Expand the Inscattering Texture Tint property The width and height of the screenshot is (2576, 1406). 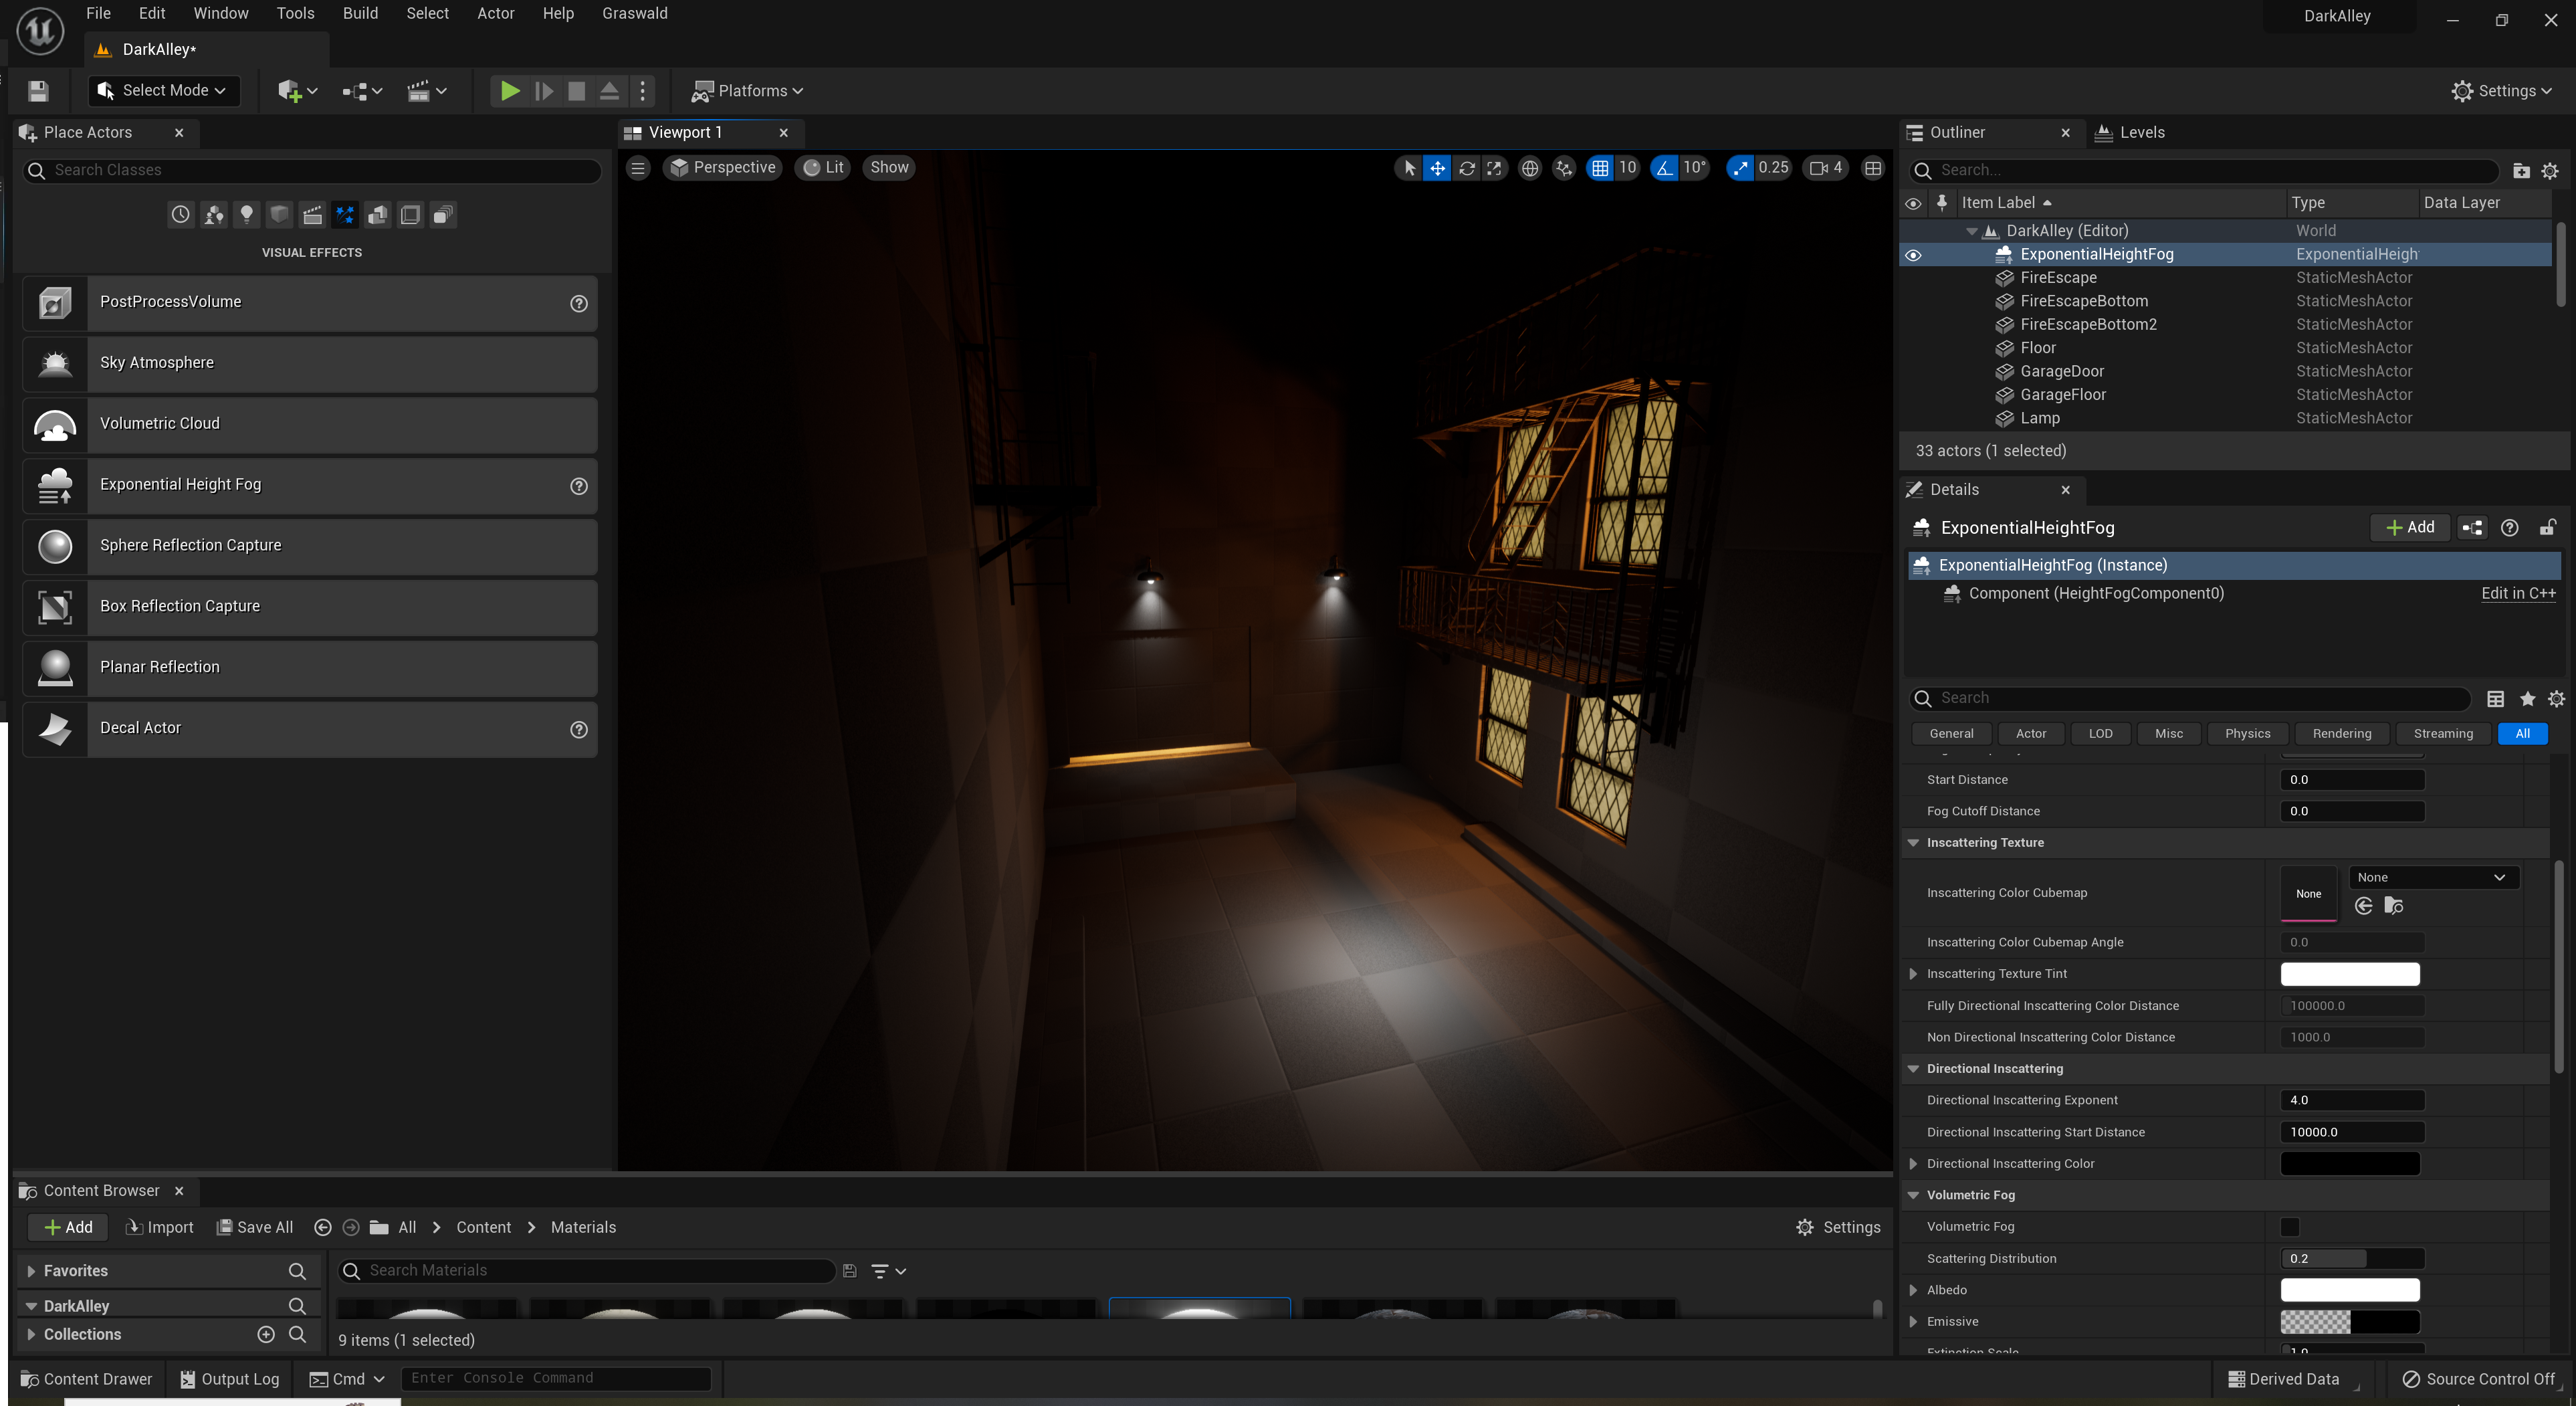[x=1913, y=974]
